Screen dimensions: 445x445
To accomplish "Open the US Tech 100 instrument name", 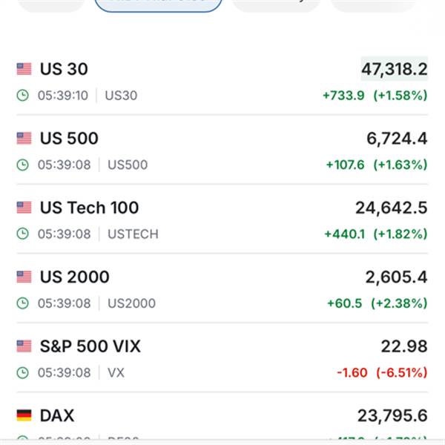I will tap(89, 208).
